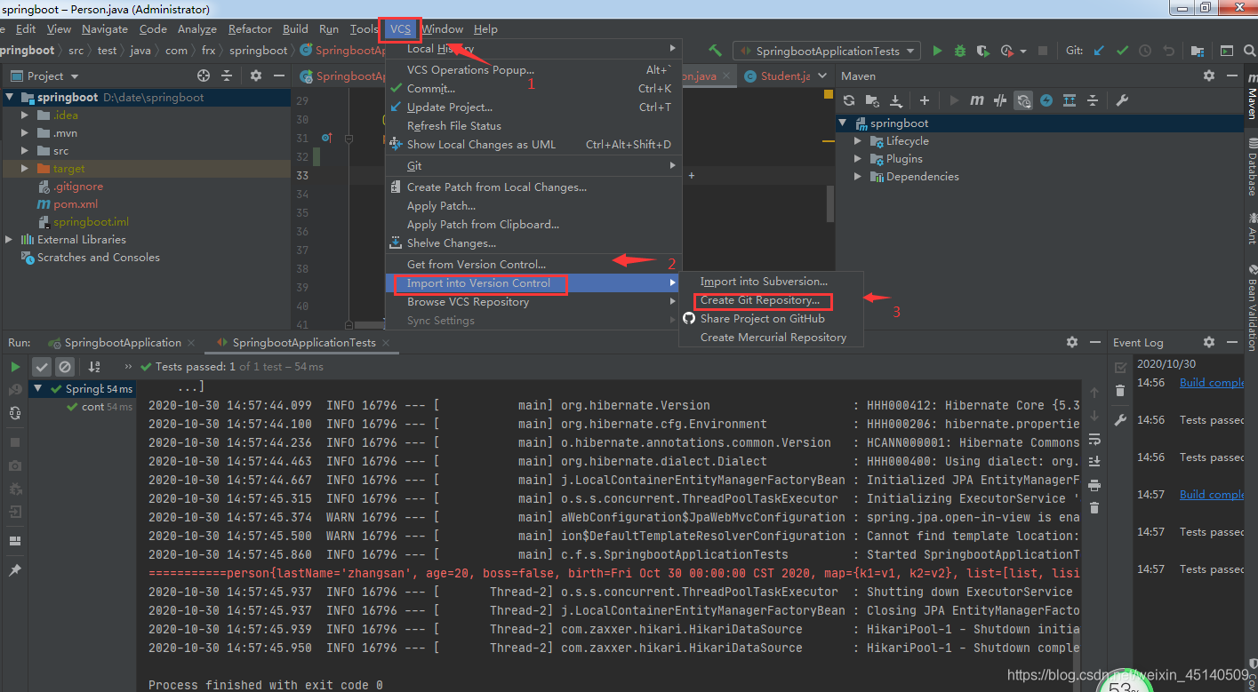Open Maven vertical tool window button
1258x692 pixels.
1251,96
